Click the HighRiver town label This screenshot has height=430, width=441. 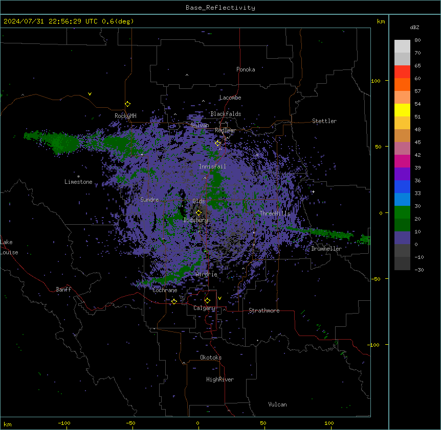click(220, 379)
